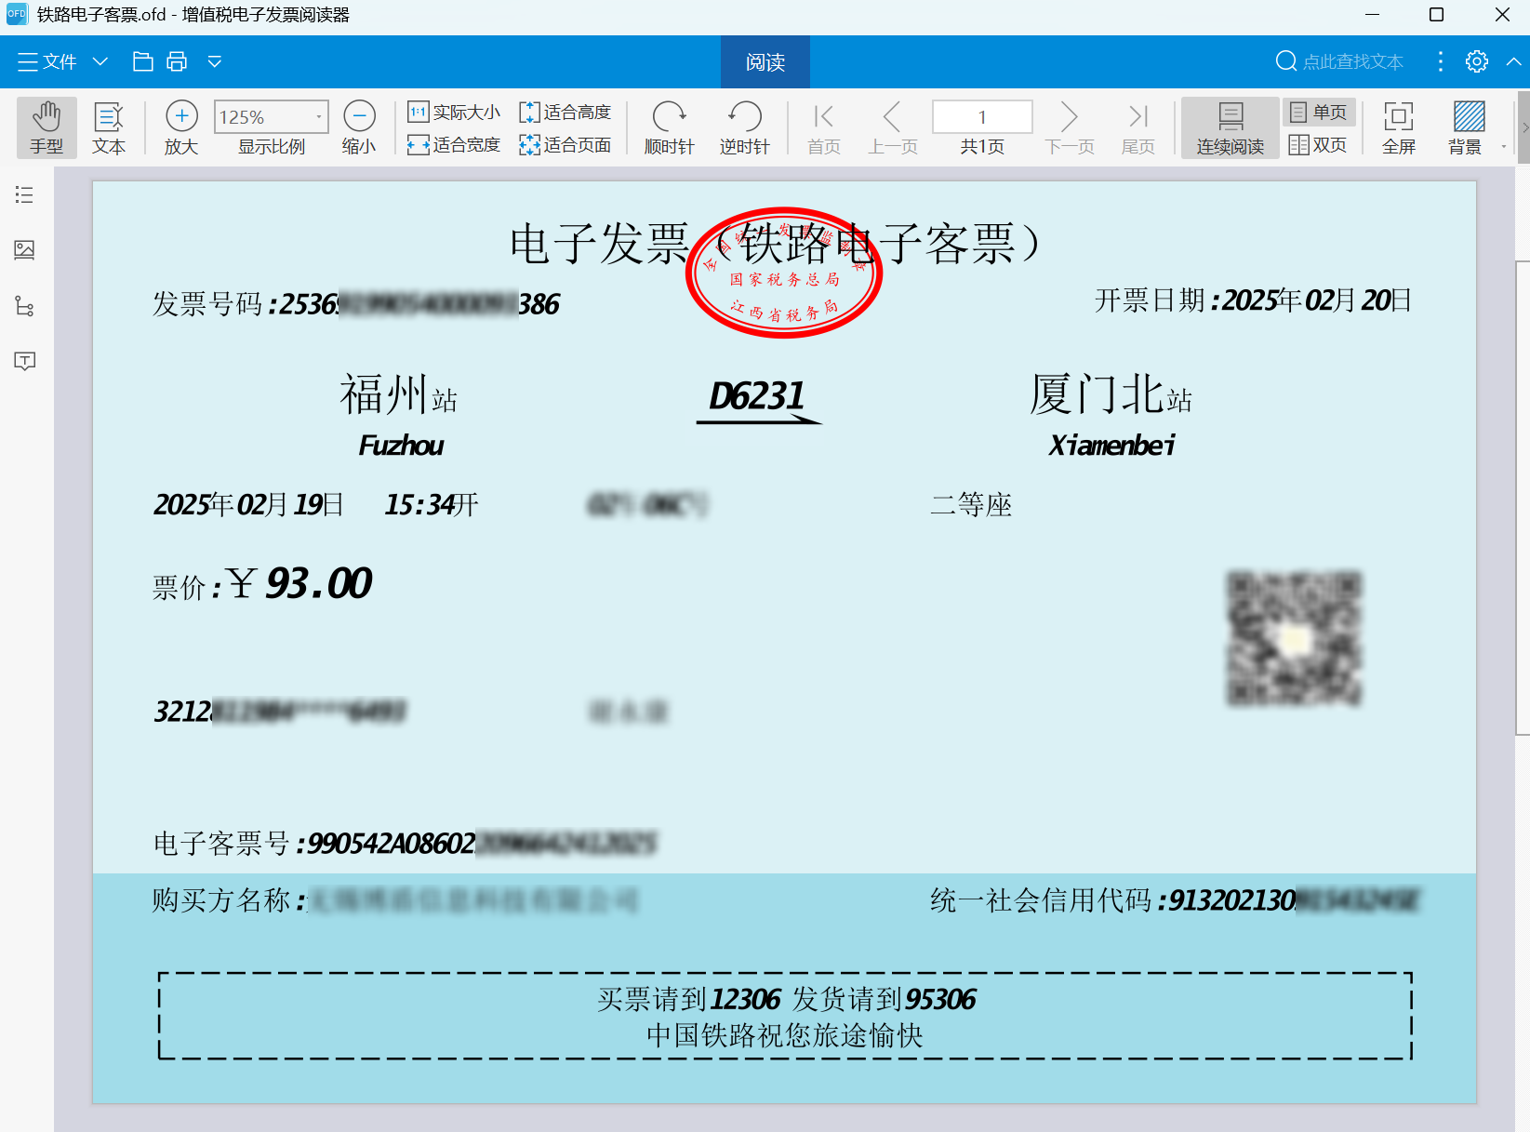Expand the 文件 menu chevron
Screen dimensions: 1530x1132
pos(100,61)
